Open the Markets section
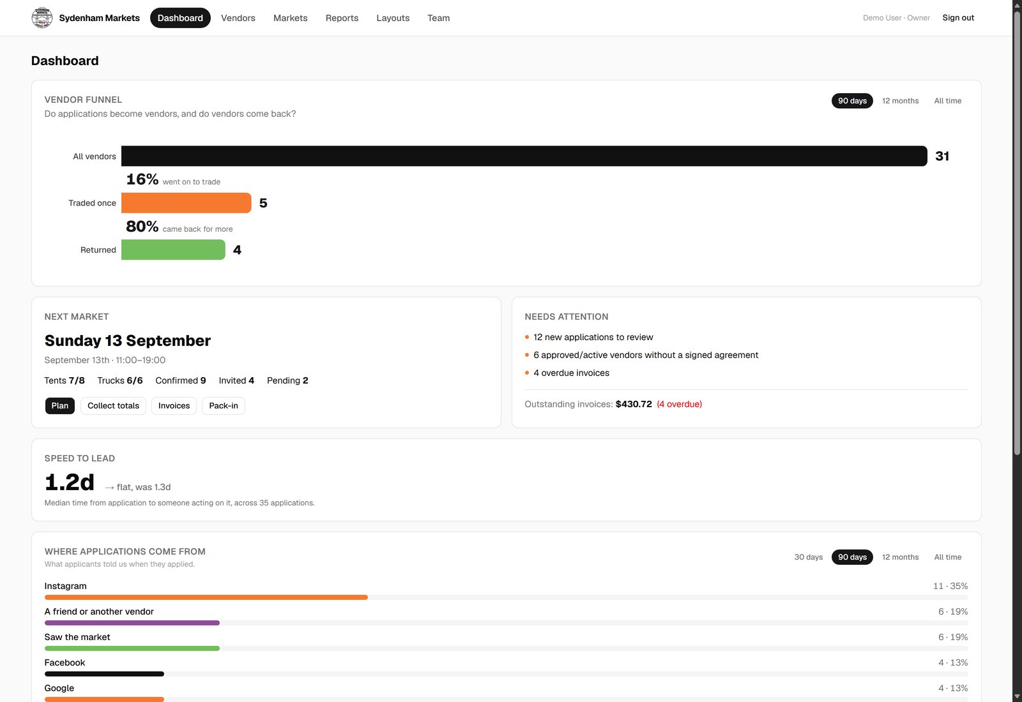Viewport: 1022px width, 702px height. pyautogui.click(x=291, y=18)
